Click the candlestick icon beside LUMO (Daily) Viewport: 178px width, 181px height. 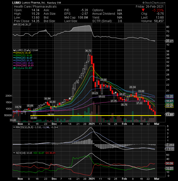14,50
